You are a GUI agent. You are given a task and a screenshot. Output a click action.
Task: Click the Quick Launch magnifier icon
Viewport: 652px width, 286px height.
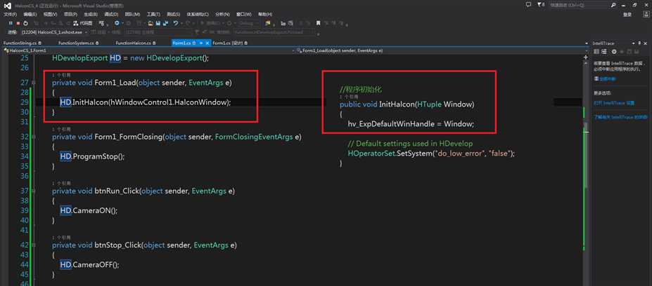613,5
